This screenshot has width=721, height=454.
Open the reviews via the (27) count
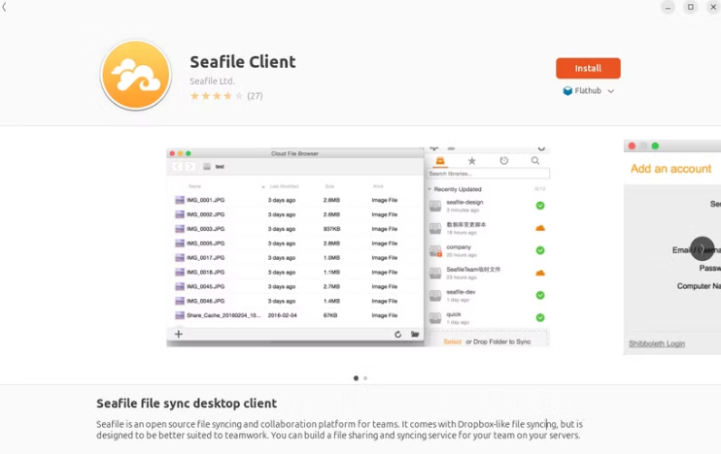255,96
